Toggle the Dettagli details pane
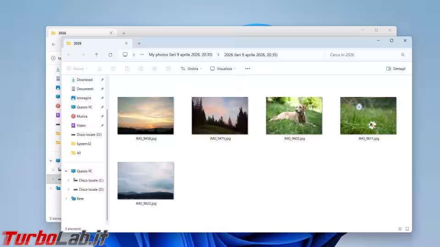 pyautogui.click(x=396, y=69)
